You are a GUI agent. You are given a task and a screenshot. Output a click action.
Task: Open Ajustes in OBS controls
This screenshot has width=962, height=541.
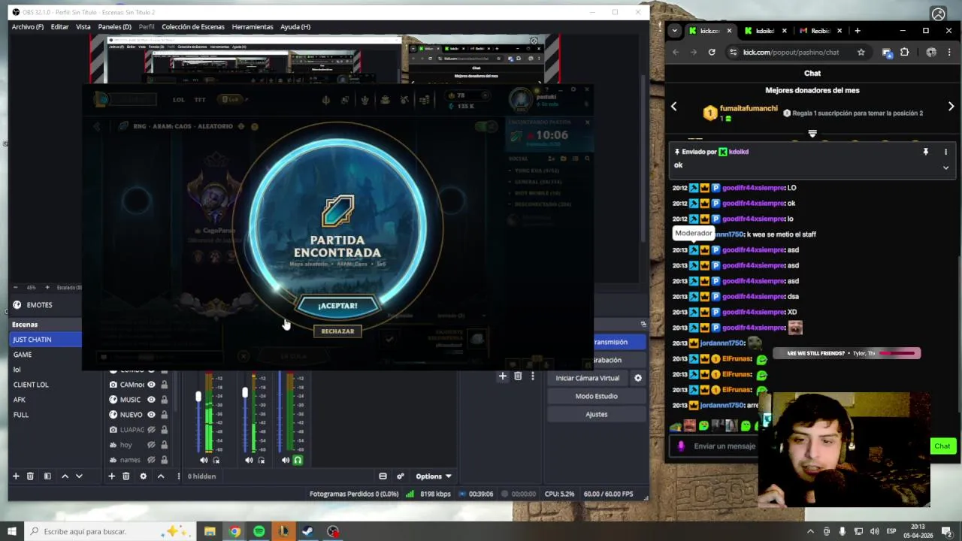pyautogui.click(x=596, y=414)
